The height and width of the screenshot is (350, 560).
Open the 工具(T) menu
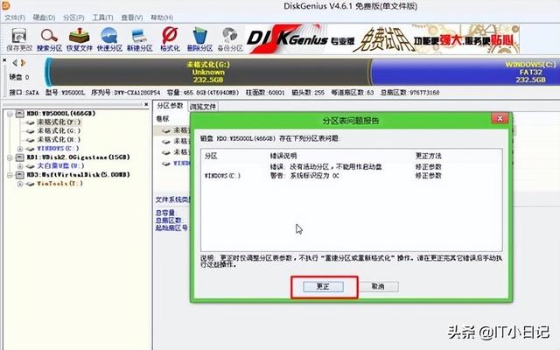coord(103,17)
